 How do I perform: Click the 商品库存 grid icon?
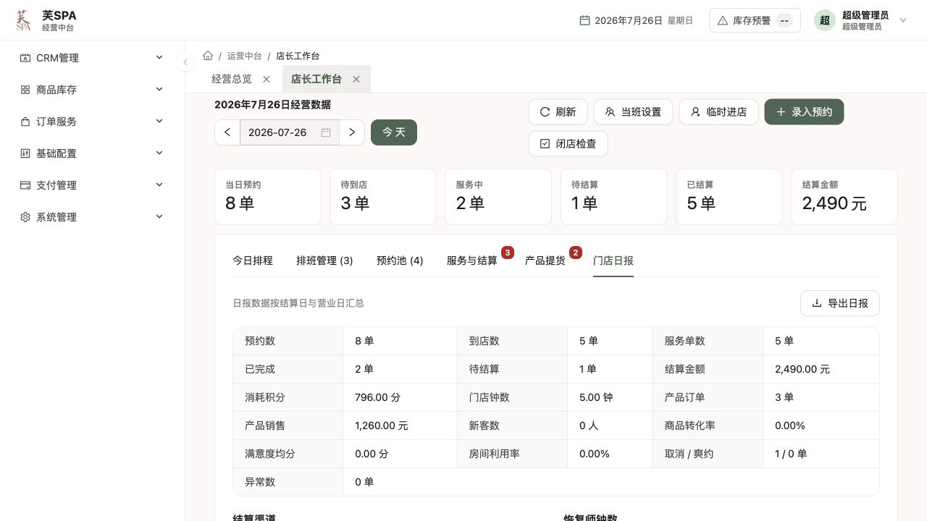coord(25,90)
